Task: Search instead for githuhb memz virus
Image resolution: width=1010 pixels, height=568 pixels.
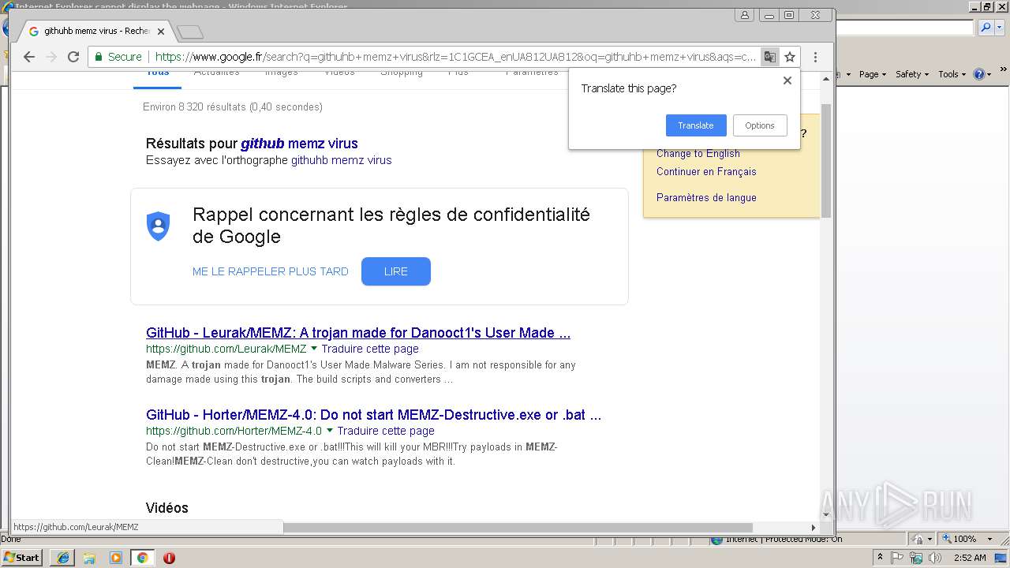Action: [342, 160]
